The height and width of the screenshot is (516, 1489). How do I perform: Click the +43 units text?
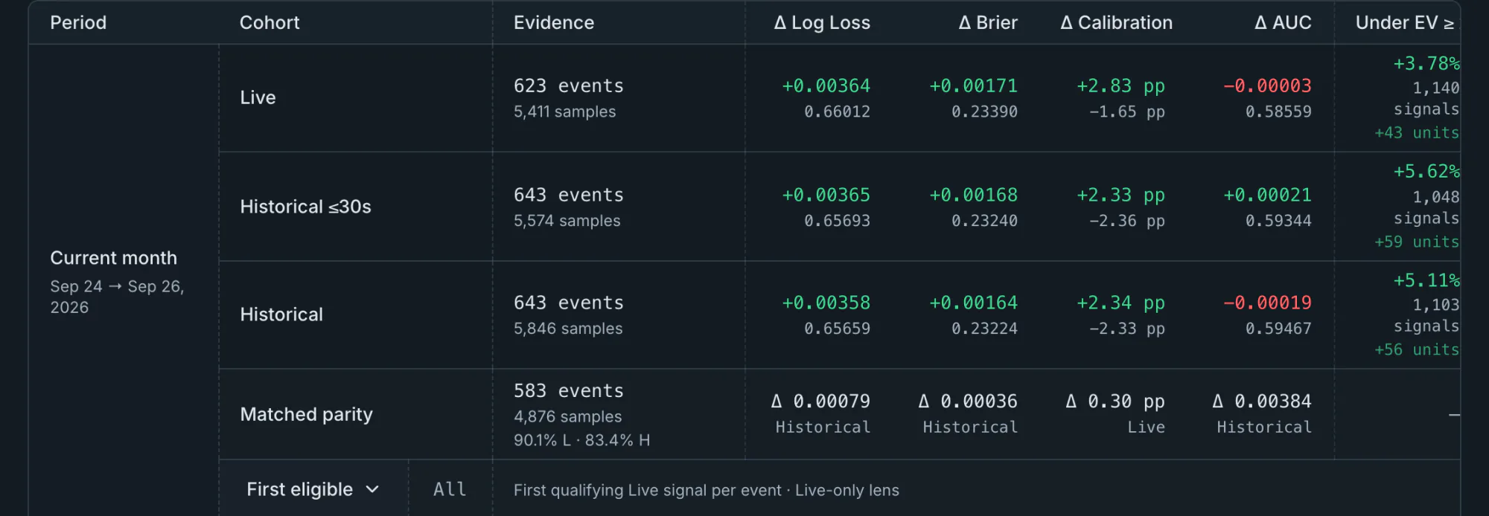coord(1417,132)
